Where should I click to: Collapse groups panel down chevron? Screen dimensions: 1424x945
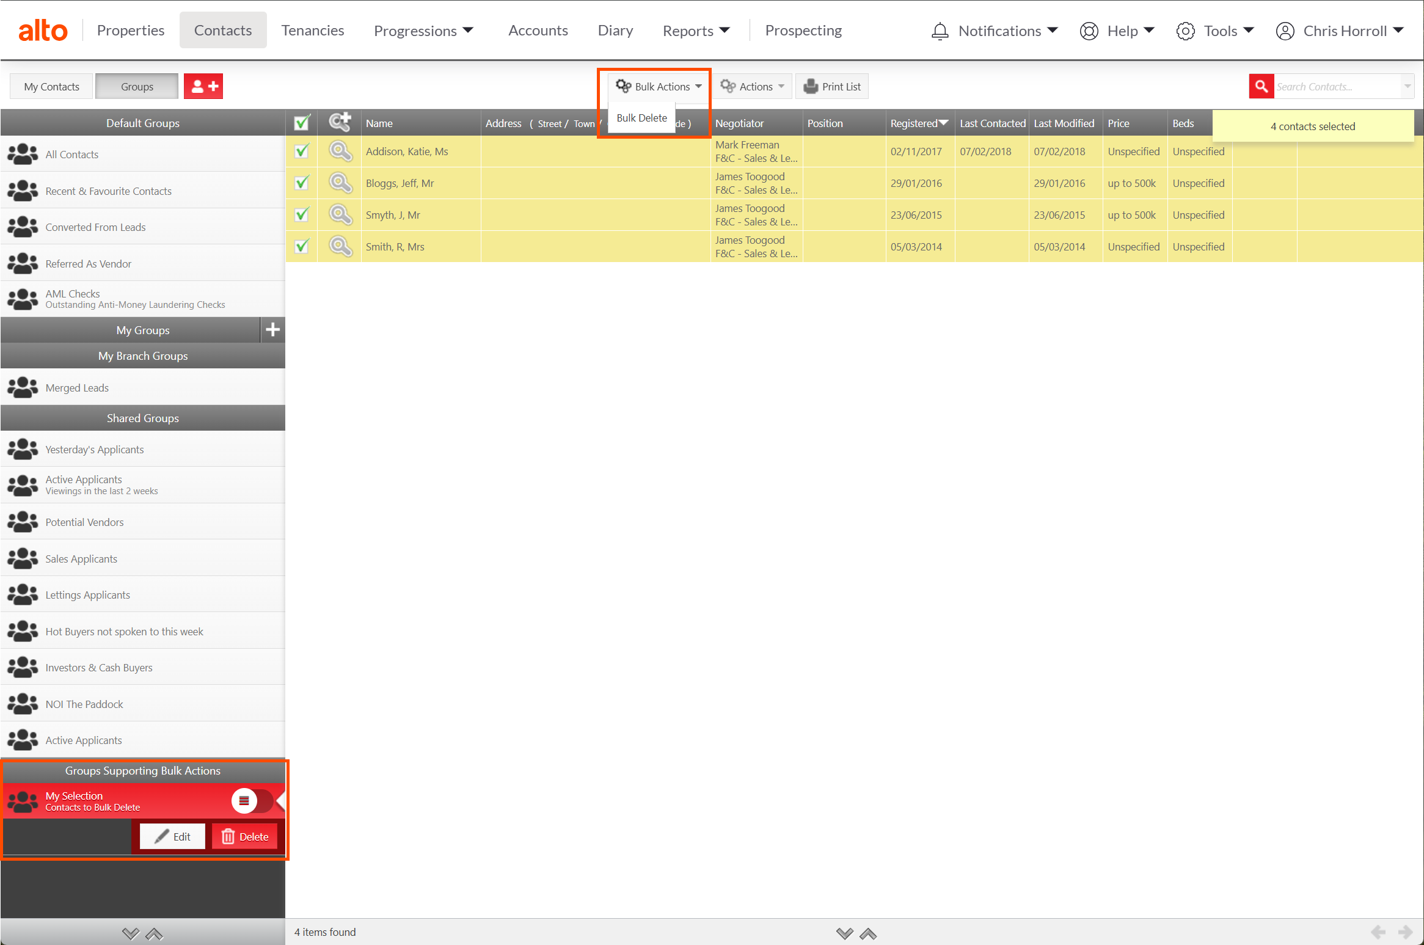click(x=130, y=933)
